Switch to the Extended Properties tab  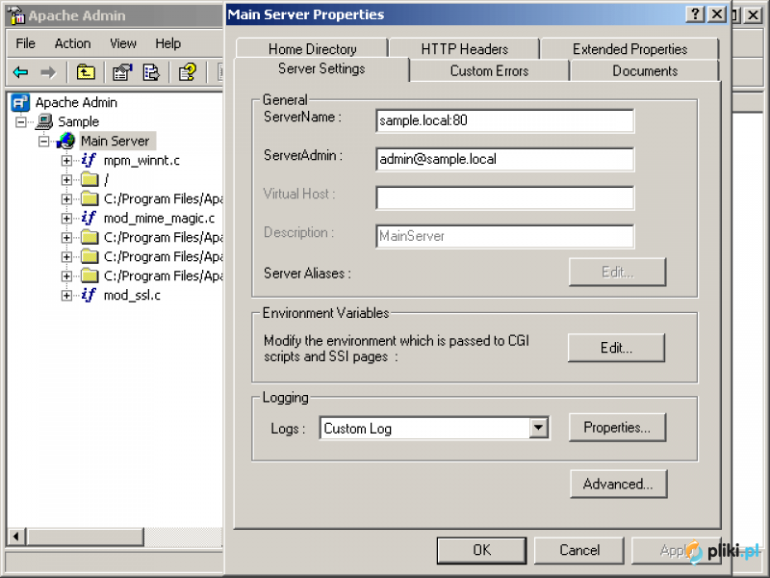[630, 49]
